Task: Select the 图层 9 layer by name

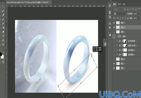Action: pyautogui.click(x=122, y=23)
